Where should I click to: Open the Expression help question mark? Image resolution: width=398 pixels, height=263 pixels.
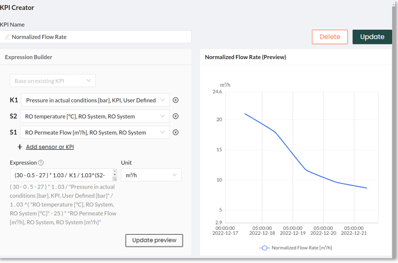click(41, 163)
